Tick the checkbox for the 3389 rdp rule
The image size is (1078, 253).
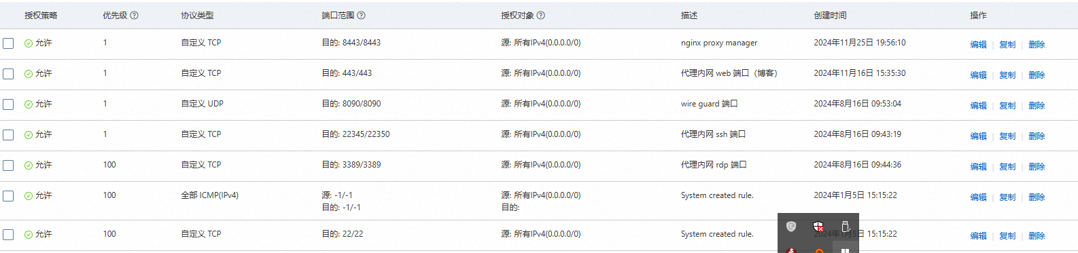pos(8,166)
